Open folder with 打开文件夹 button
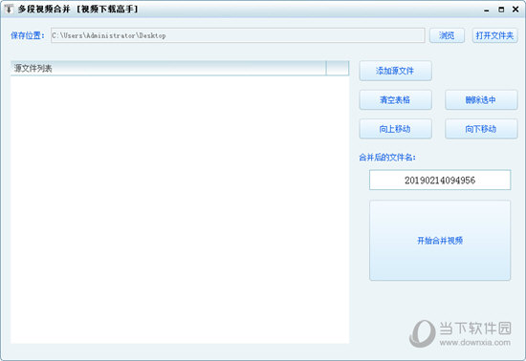This screenshot has height=361, width=526. (494, 35)
